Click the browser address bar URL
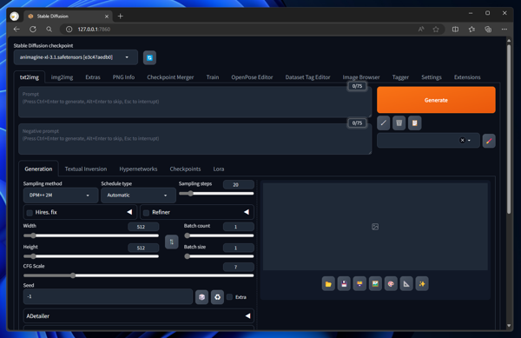This screenshot has height=338, width=521. pyautogui.click(x=94, y=30)
